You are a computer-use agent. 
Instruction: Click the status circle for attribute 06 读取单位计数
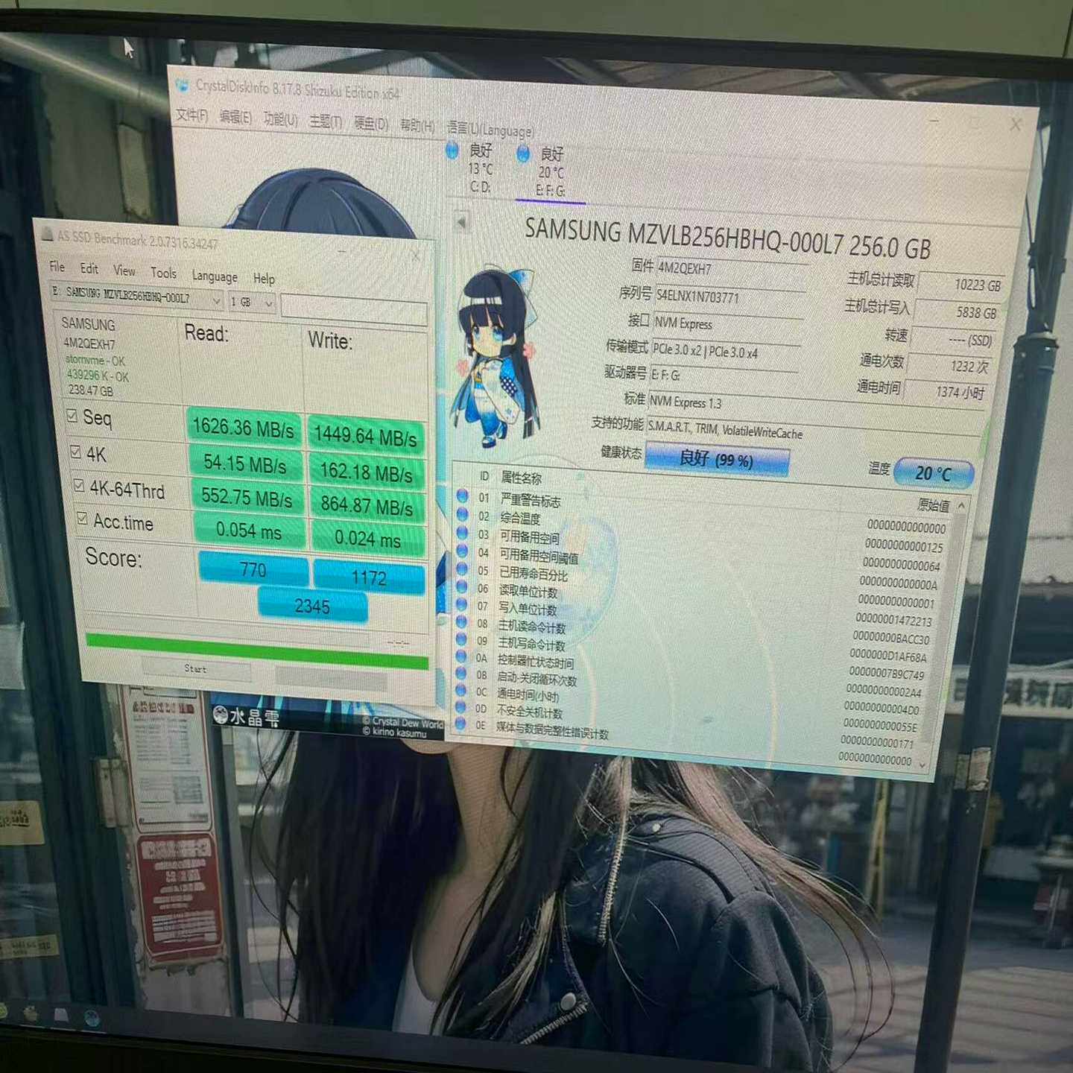point(462,587)
